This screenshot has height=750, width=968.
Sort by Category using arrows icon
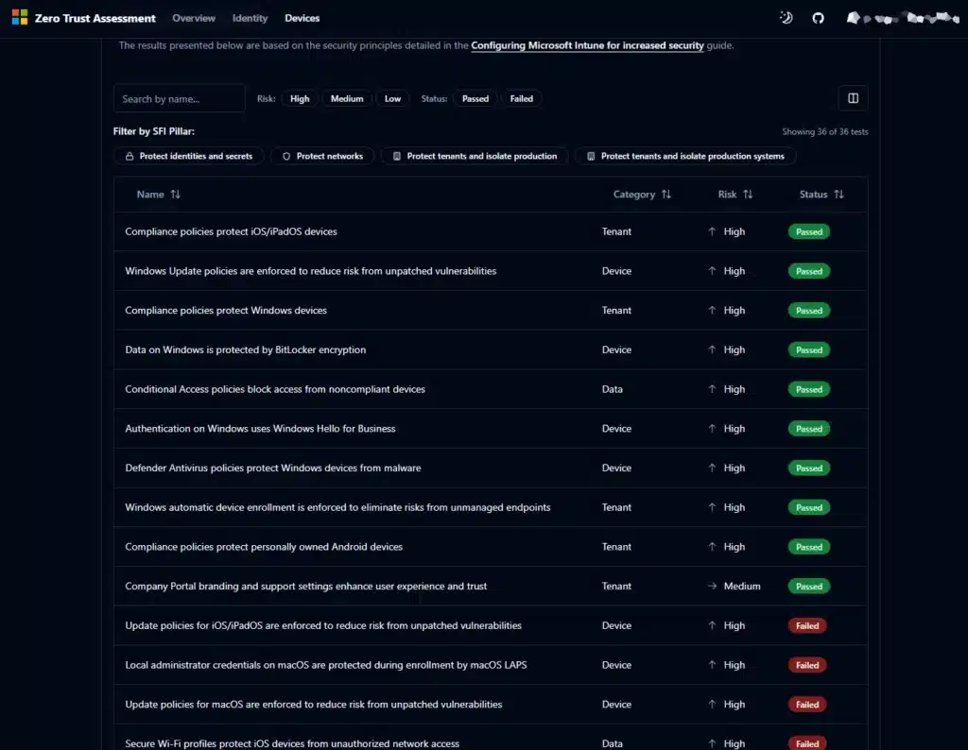[x=666, y=195]
